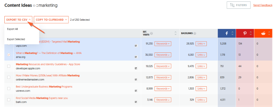Open 'Find Social Media Marketing Experts' link
Viewport: 273px width, 107px height.
coord(42,98)
